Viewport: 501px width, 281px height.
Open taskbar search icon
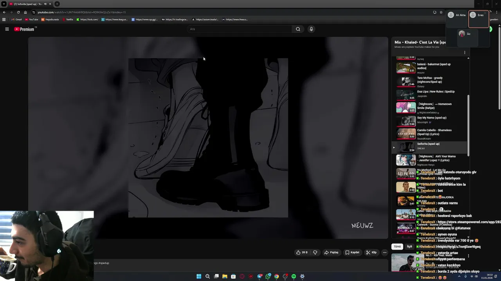coord(207,276)
